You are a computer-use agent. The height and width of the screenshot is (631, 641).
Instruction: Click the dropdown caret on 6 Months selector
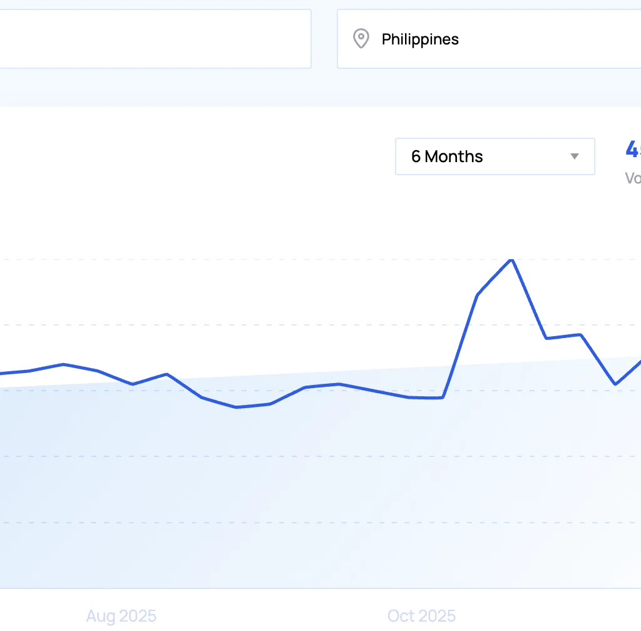coord(574,156)
